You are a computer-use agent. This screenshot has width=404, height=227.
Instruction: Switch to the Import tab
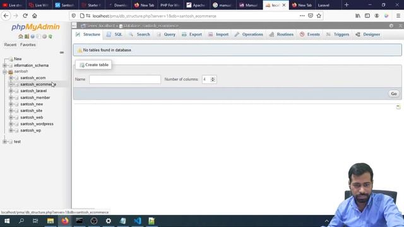218,35
